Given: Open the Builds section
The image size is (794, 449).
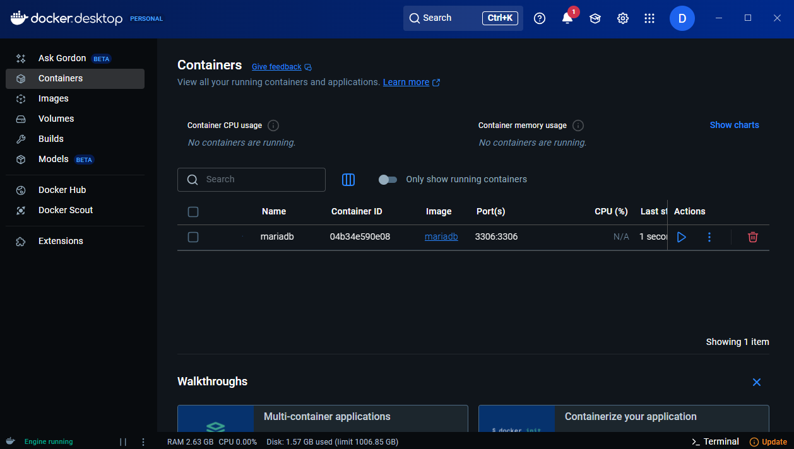Looking at the screenshot, I should coord(75,139).
